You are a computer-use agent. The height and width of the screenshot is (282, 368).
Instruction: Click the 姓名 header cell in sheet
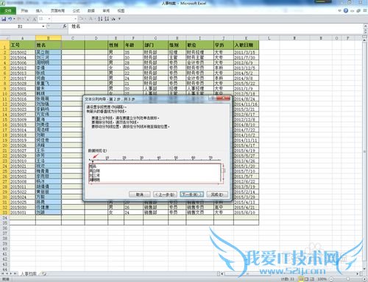point(49,45)
